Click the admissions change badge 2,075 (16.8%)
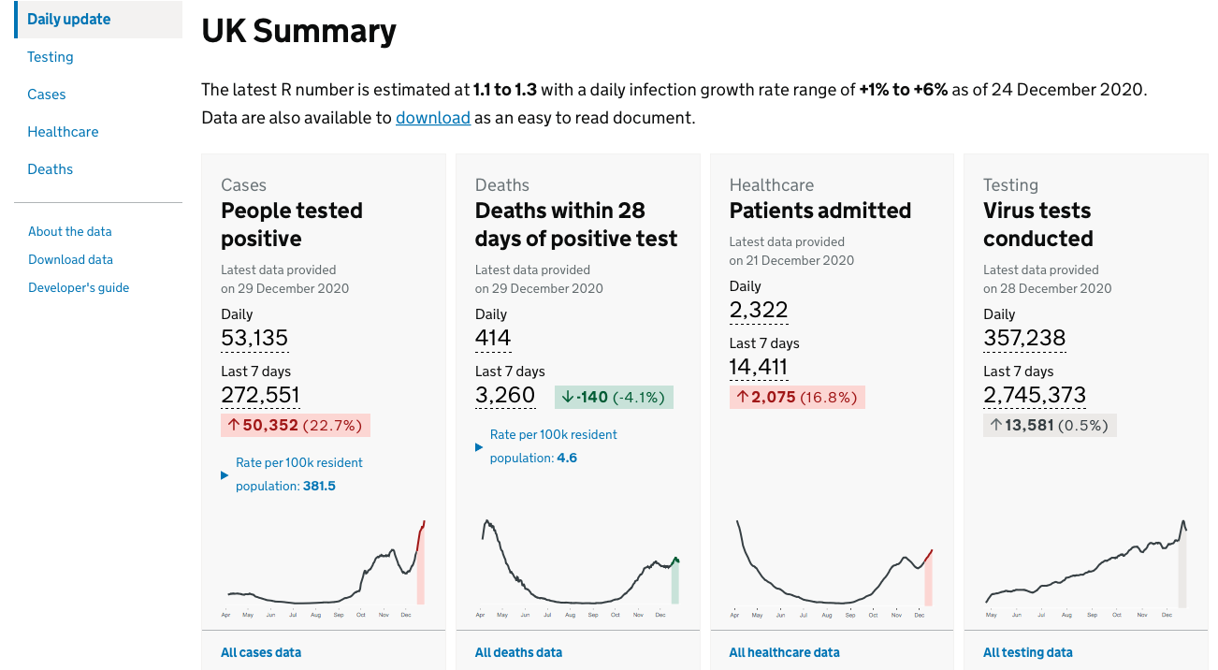This screenshot has height=670, width=1218. tap(797, 397)
